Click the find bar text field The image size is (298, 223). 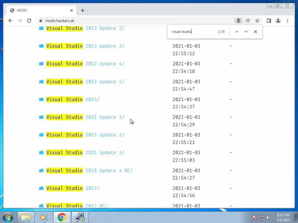pyautogui.click(x=193, y=32)
